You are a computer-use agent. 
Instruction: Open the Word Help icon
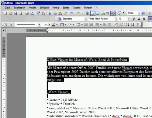click(x=143, y=13)
